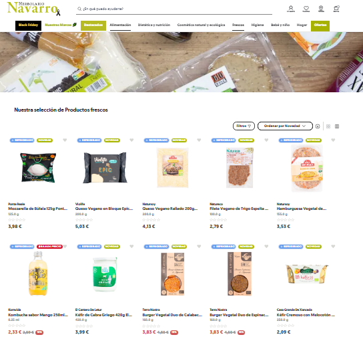Screen dimensions: 363x347
Task: Switch to the large grid view icon
Action: pyautogui.click(x=328, y=126)
